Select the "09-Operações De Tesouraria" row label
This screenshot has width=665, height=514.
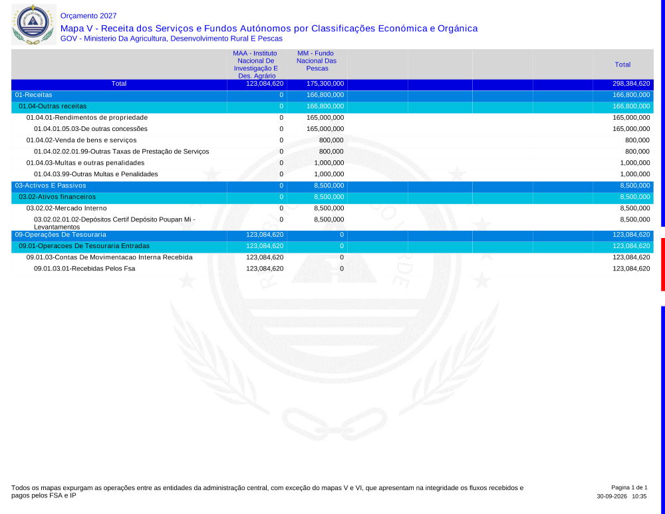coord(61,235)
